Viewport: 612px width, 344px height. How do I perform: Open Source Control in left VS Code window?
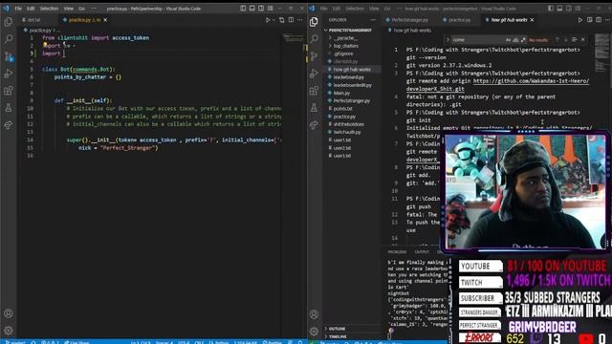(x=9, y=57)
